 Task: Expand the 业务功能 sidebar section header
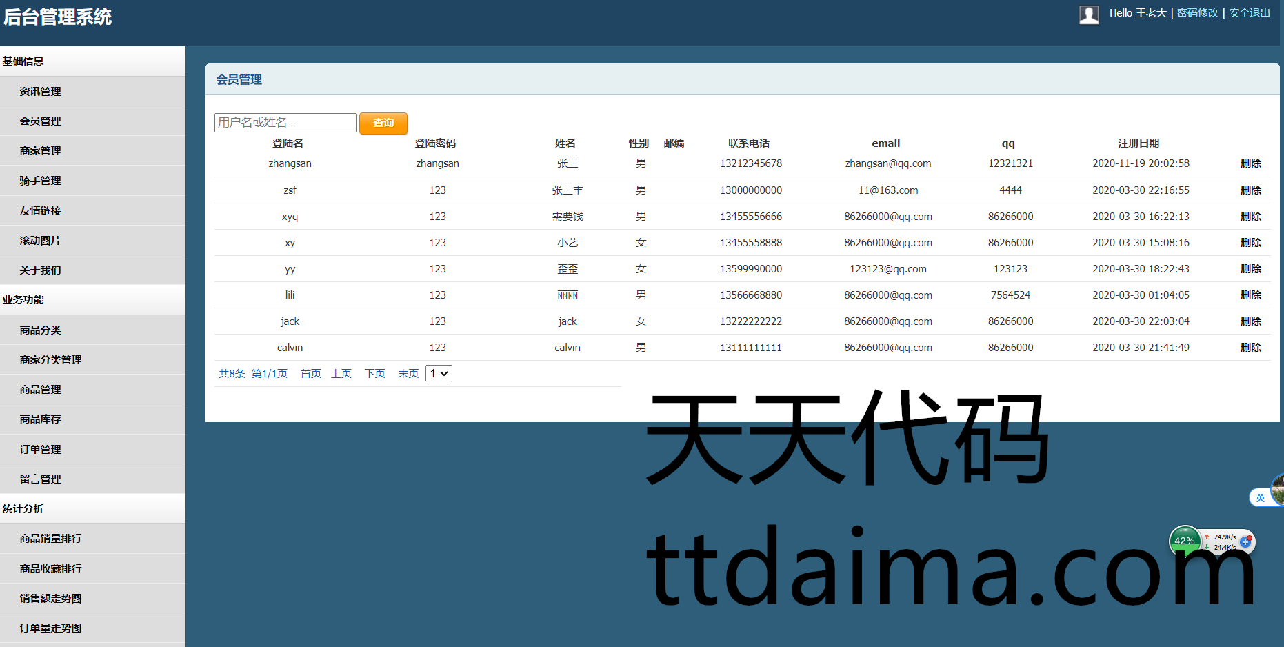point(92,300)
